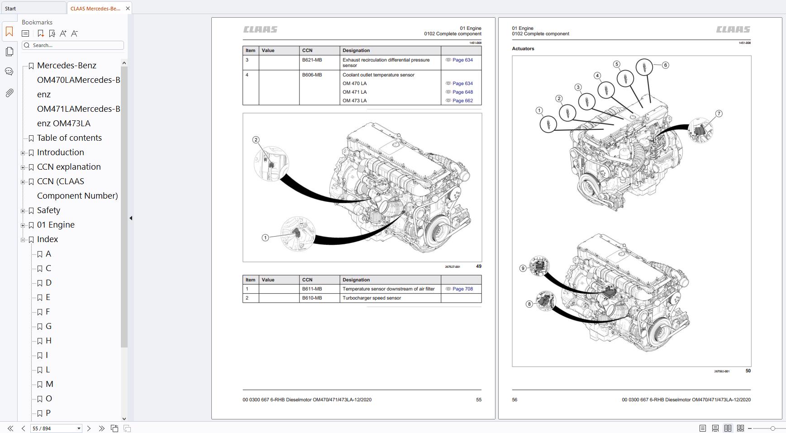The height and width of the screenshot is (433, 786).
Task: Go to the first page
Action: pos(10,428)
